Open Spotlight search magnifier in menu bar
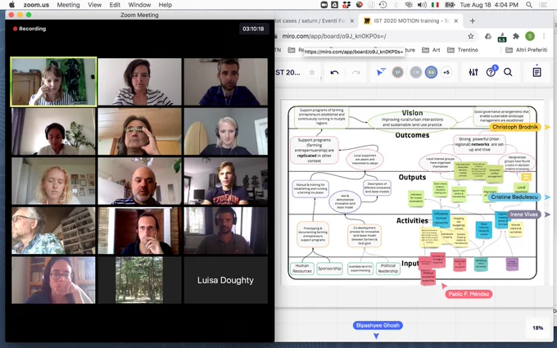The image size is (557, 348). (x=529, y=5)
